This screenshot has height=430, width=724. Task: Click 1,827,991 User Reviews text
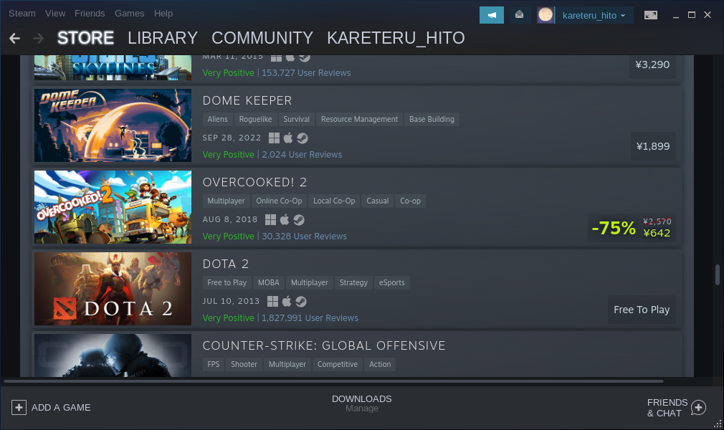tap(310, 318)
